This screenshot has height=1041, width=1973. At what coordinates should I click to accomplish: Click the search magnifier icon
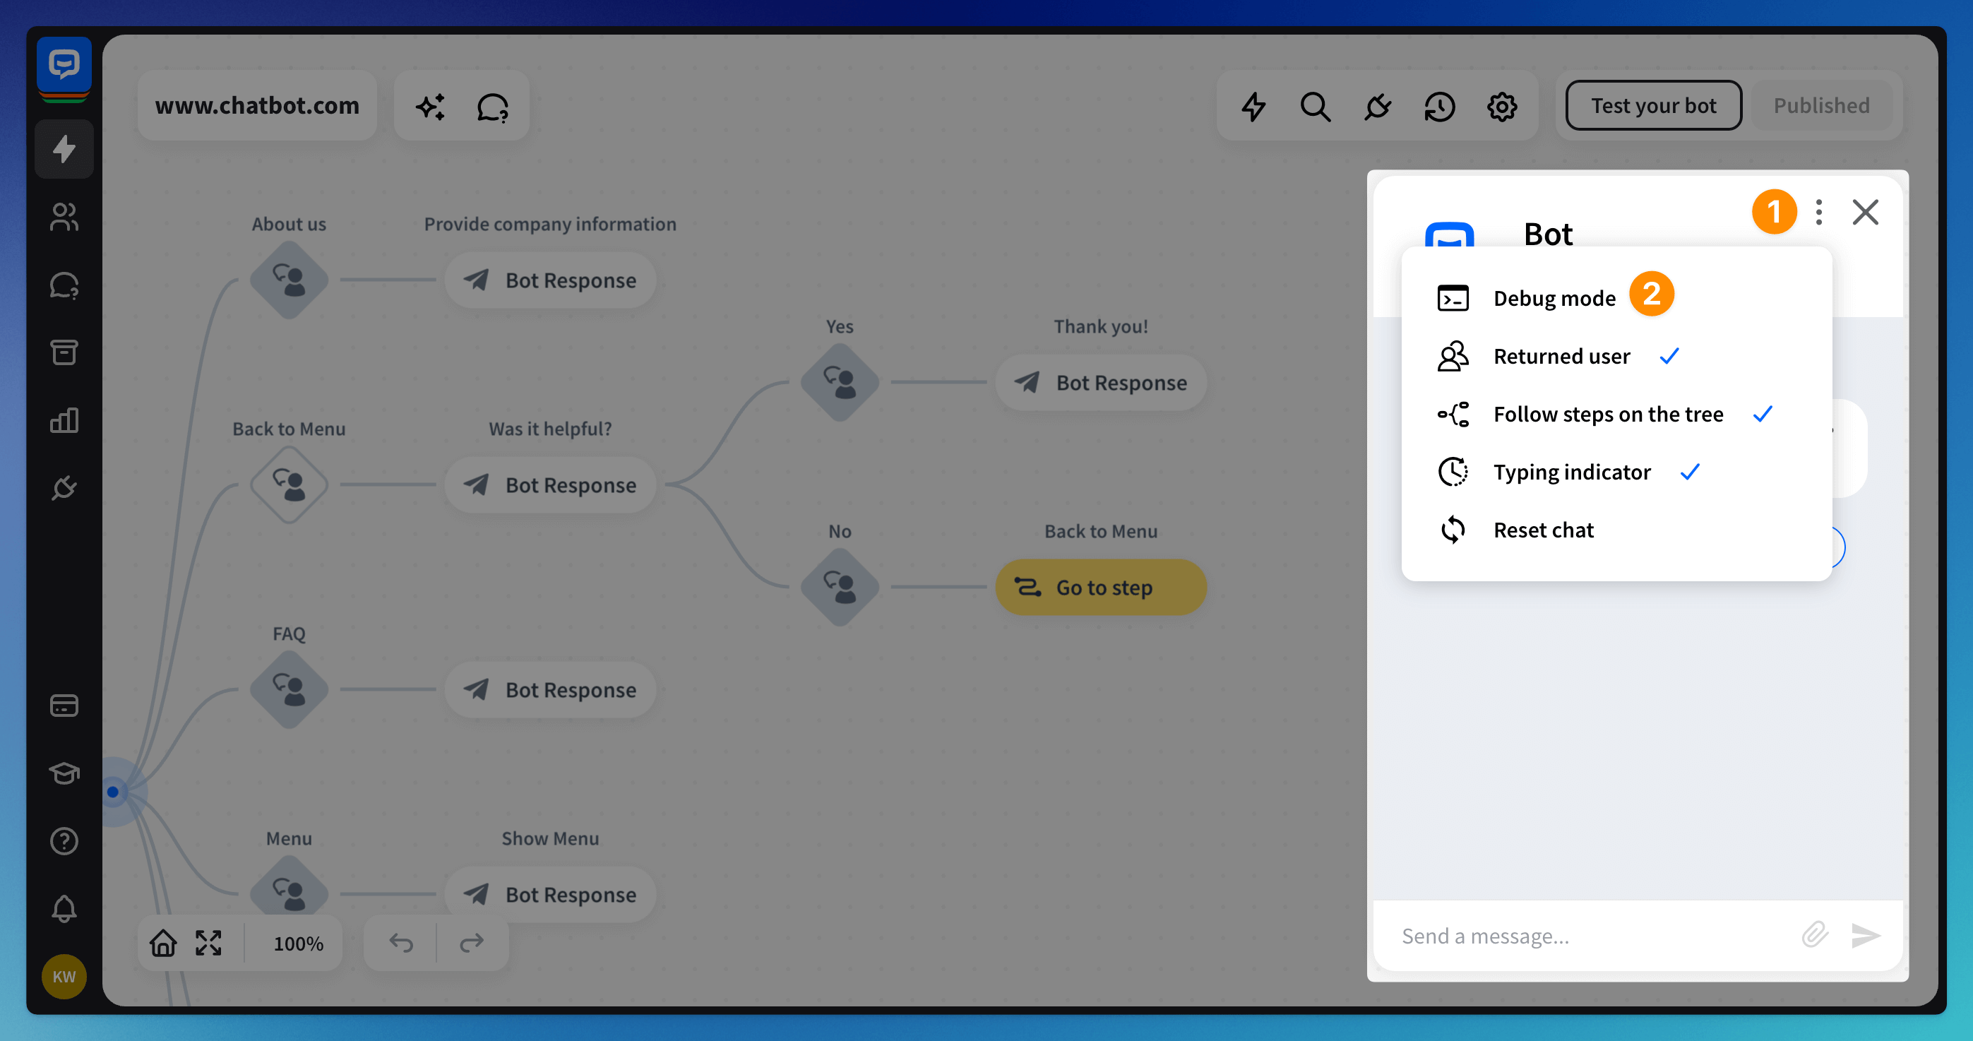(x=1315, y=107)
